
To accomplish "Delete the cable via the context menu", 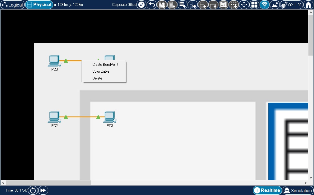I will (97, 78).
